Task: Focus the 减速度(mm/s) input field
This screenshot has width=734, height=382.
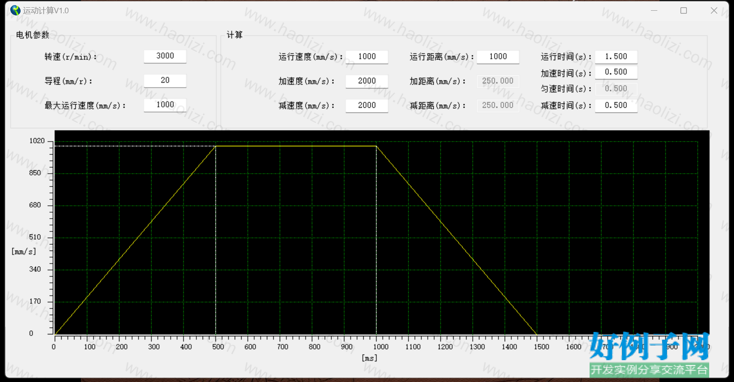Action: [x=367, y=105]
